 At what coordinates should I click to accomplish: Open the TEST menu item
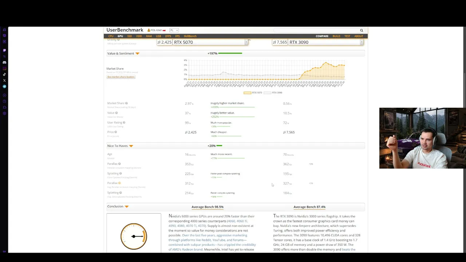point(347,36)
